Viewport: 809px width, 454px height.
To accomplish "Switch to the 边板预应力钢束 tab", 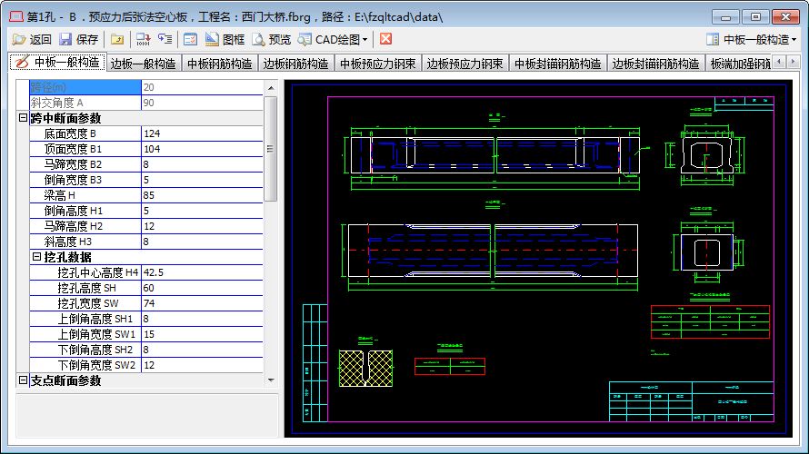I will pos(464,64).
